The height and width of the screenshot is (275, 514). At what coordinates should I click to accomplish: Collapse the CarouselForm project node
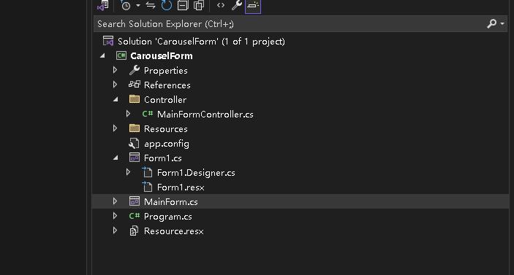coord(102,56)
